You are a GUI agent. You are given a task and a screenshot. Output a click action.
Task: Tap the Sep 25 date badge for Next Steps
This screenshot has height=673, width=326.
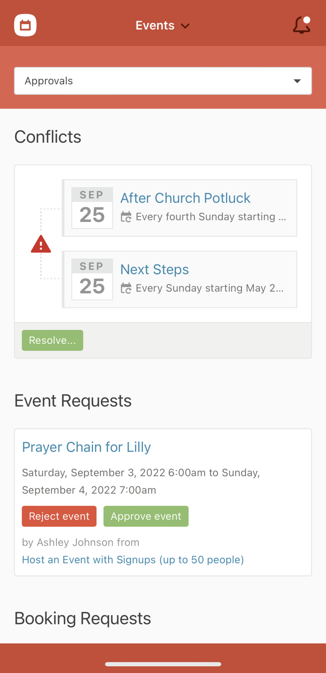coord(92,279)
